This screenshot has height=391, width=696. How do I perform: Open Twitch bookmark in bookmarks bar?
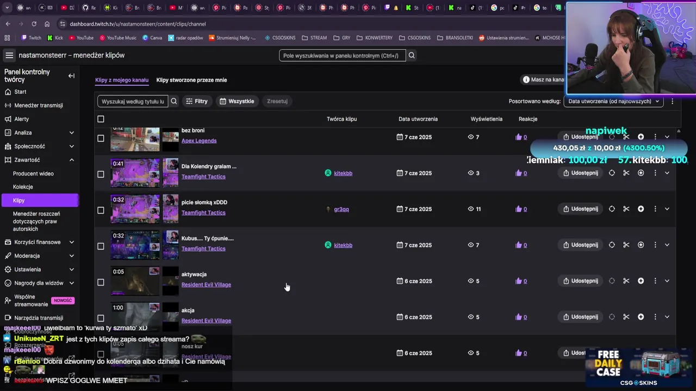coord(31,38)
